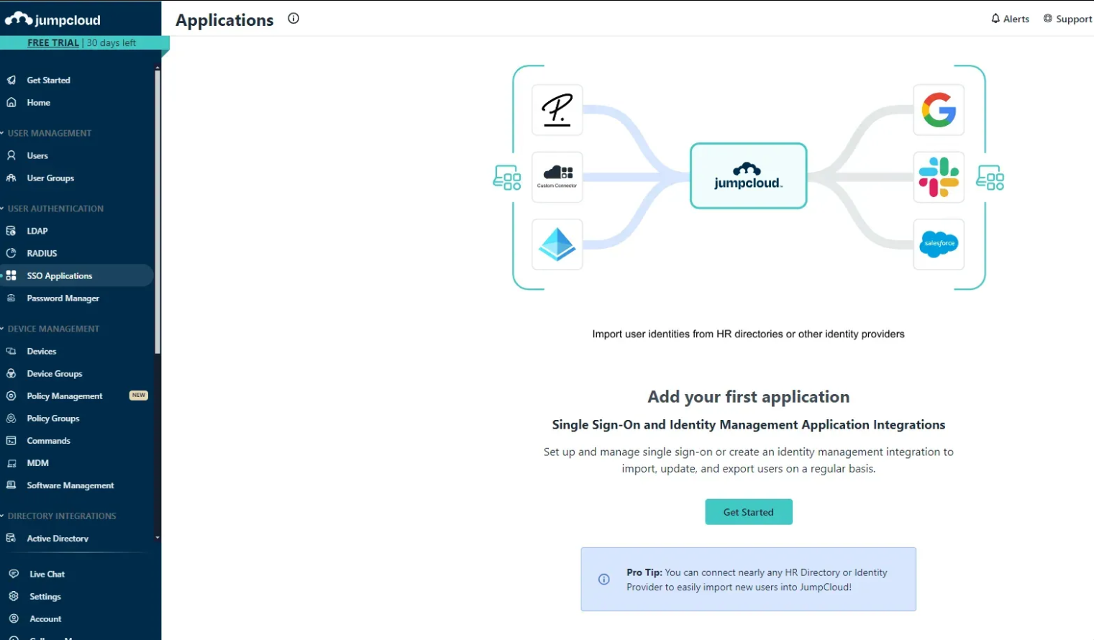Viewport: 1094px width, 640px height.
Task: Click the Users person icon
Action: pyautogui.click(x=12, y=155)
